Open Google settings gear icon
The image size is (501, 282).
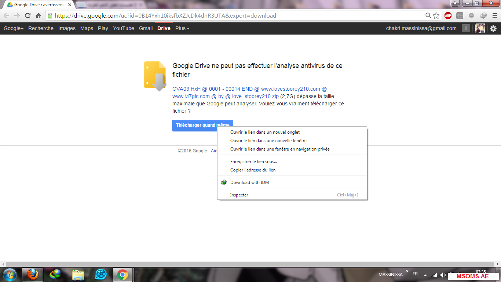pyautogui.click(x=493, y=28)
